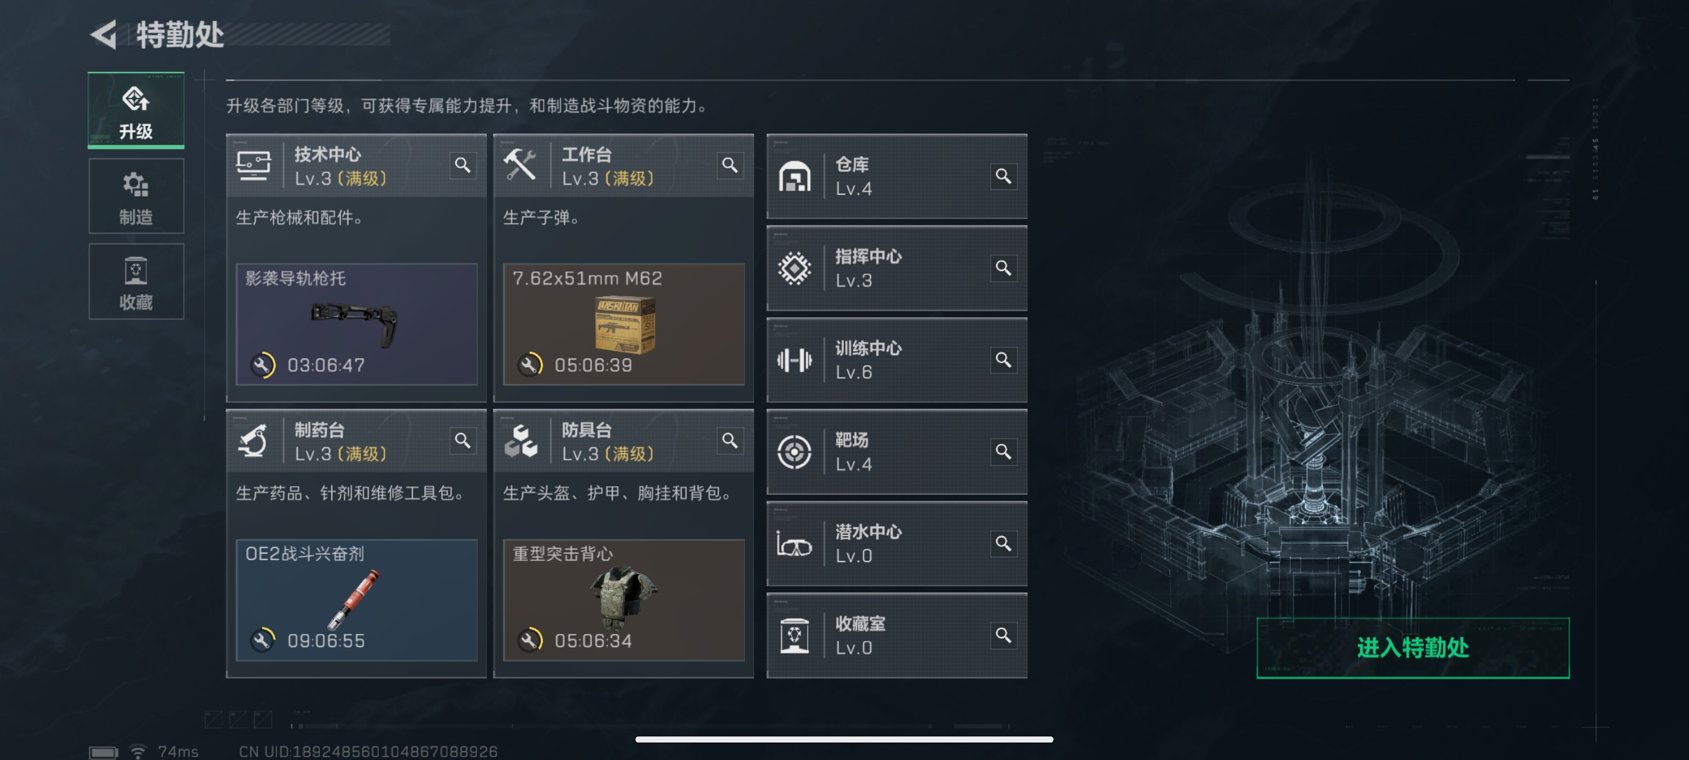Select the 重型突击背心 crafting item
The width and height of the screenshot is (1689, 760).
[623, 600]
